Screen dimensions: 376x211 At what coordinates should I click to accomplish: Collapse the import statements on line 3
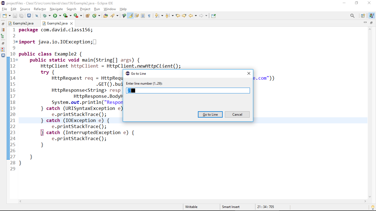17,41
